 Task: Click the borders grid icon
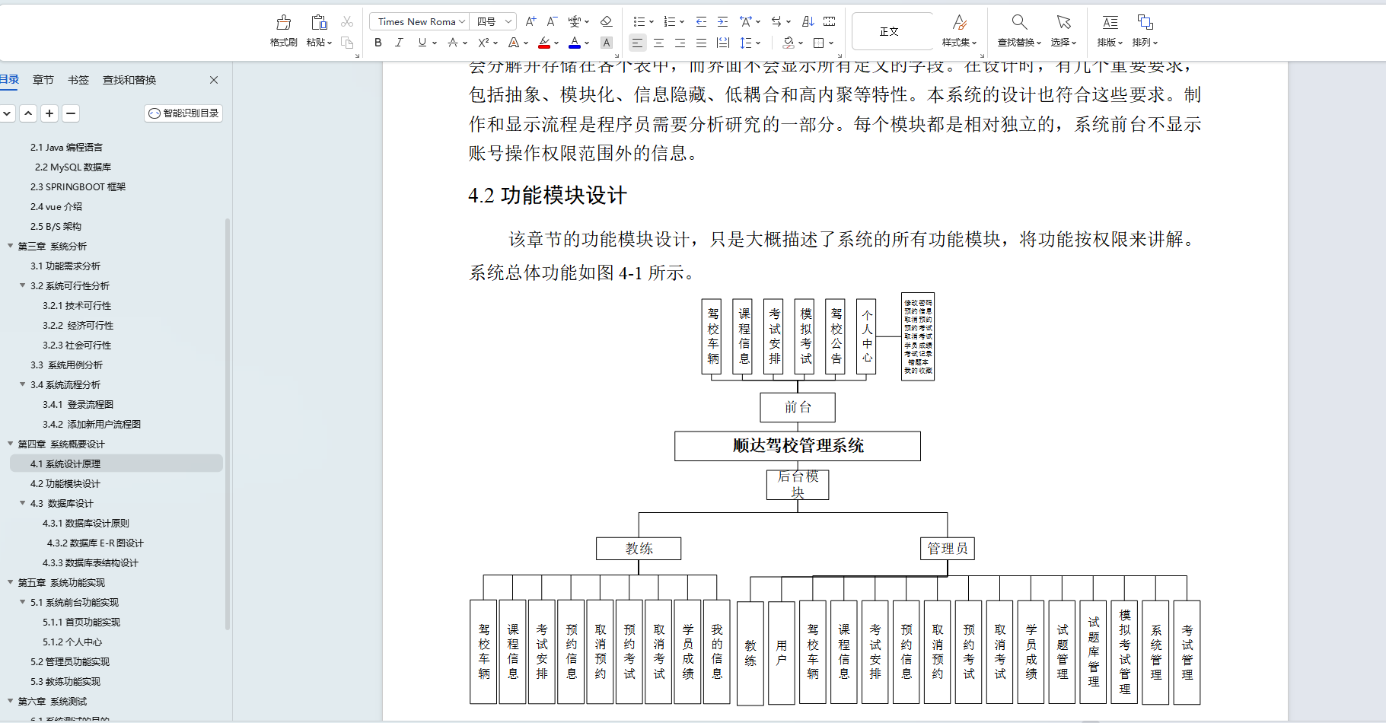pos(819,43)
